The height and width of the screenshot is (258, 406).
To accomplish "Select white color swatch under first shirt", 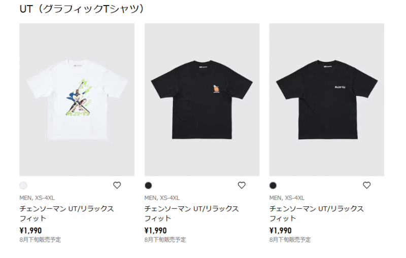I will [x=23, y=186].
